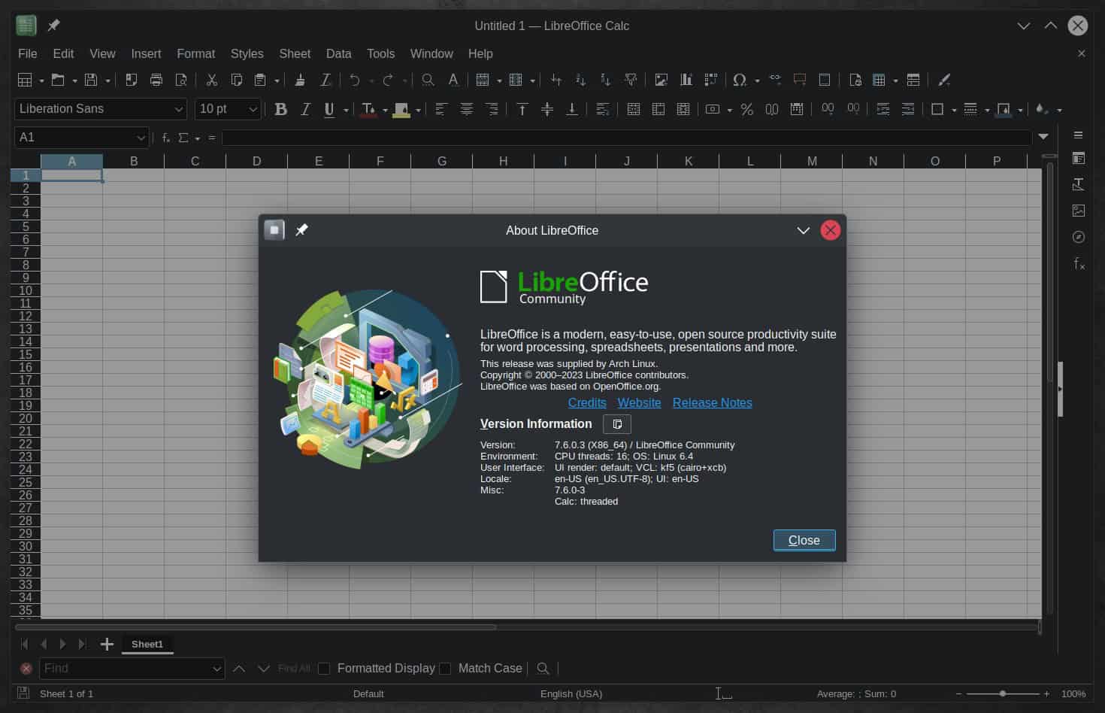Click the pin icon in About LibreOffice title bar

pos(301,230)
